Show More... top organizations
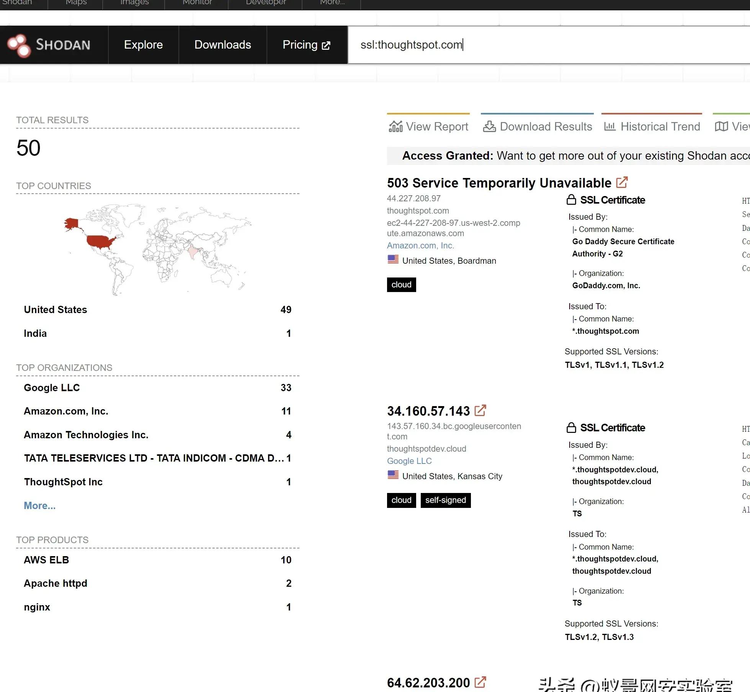 tap(40, 506)
